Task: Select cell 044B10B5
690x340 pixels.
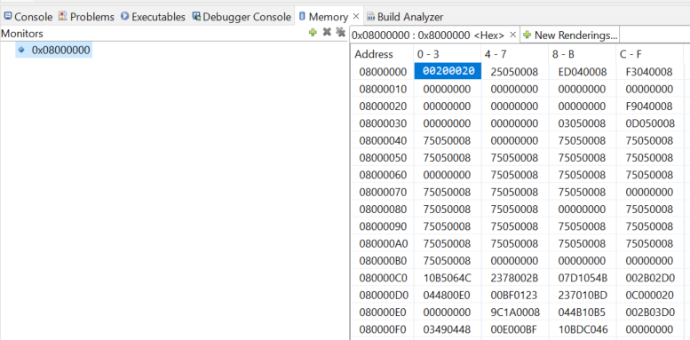Action: pyautogui.click(x=582, y=312)
